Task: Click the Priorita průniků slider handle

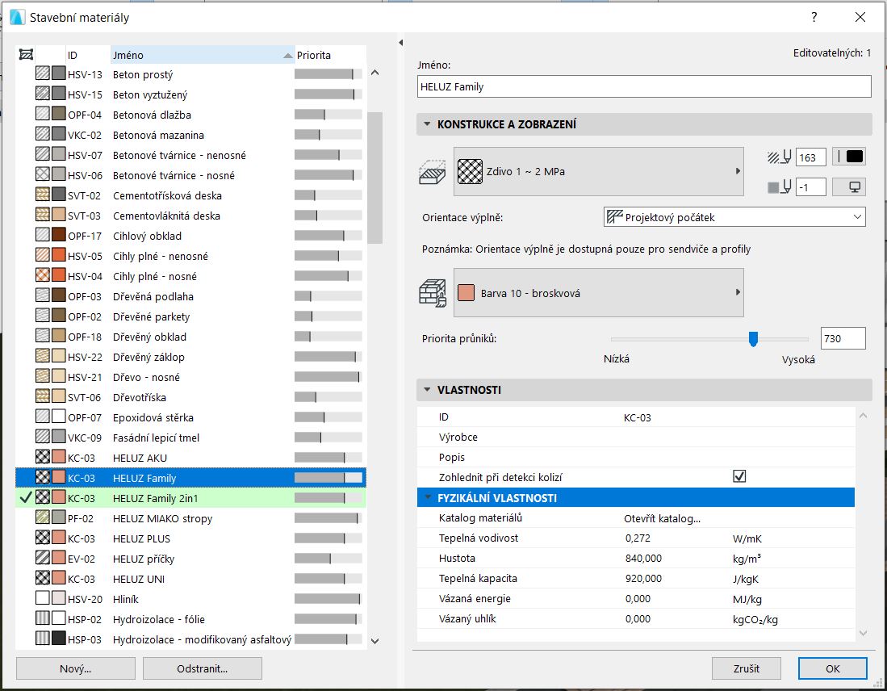Action: (x=753, y=338)
